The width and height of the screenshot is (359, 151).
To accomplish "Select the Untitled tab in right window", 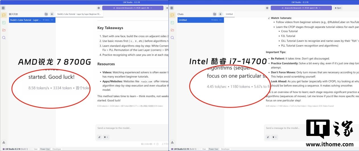I will tap(229, 14).
